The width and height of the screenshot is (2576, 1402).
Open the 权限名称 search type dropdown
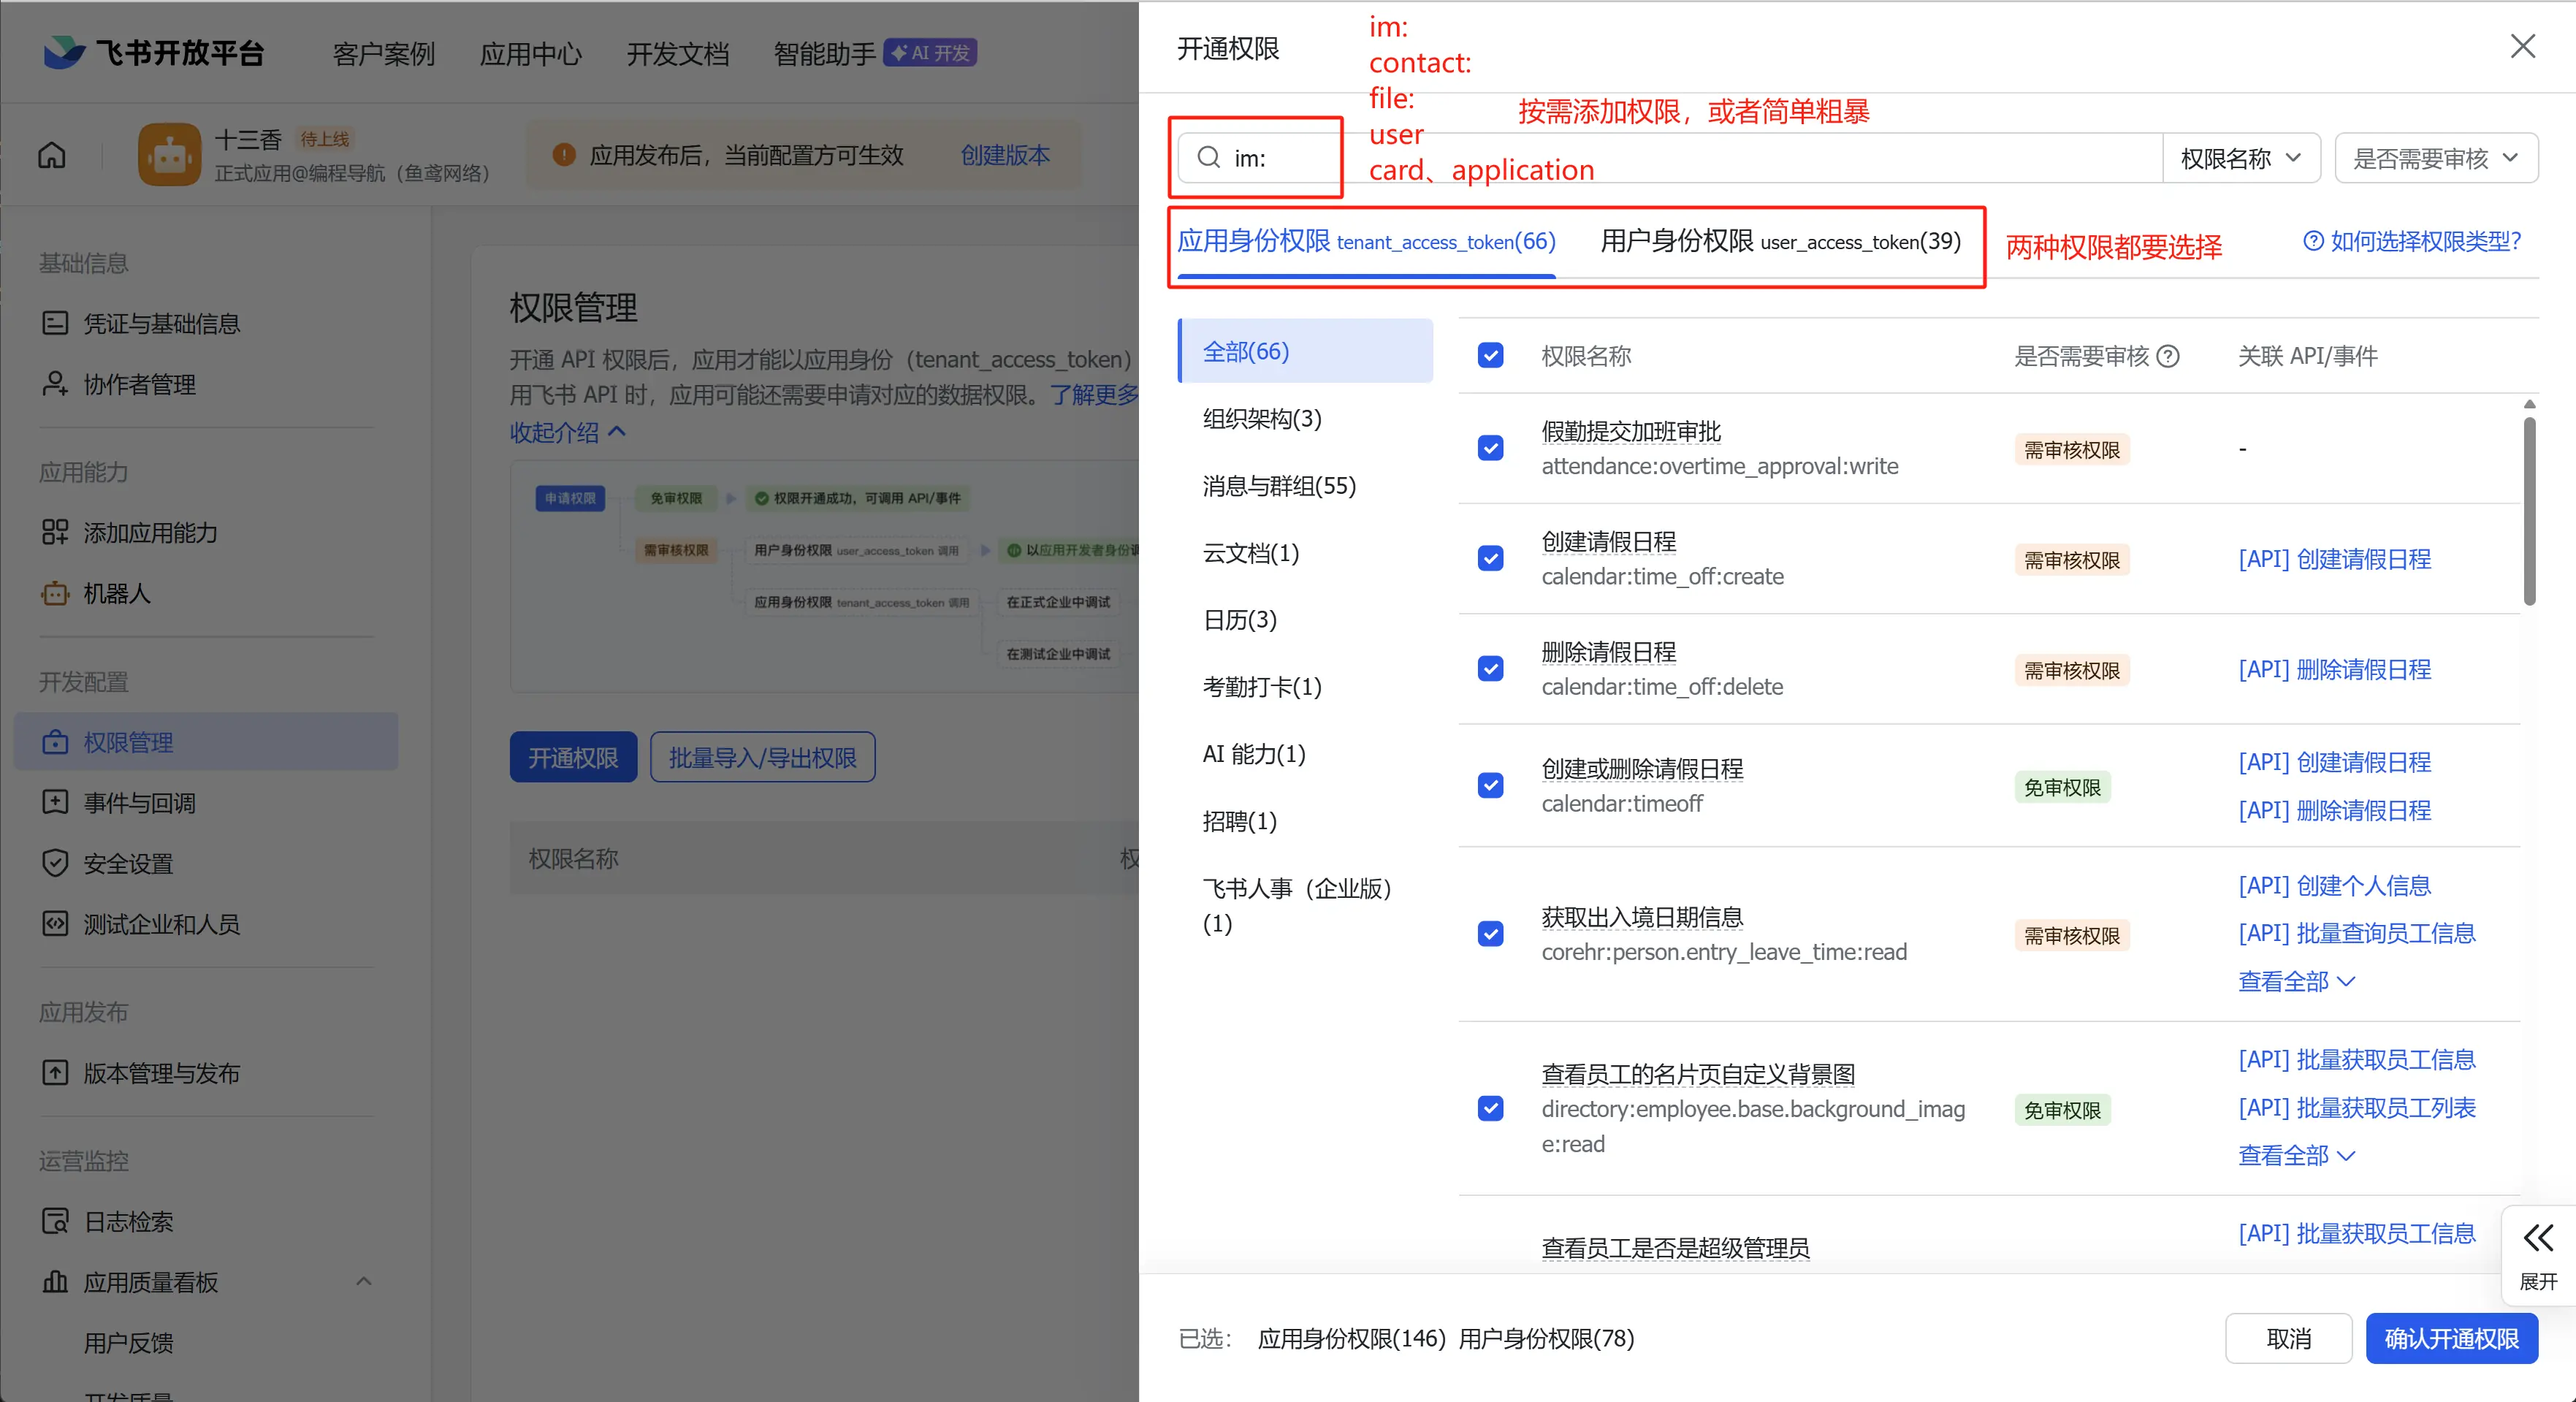tap(2240, 158)
